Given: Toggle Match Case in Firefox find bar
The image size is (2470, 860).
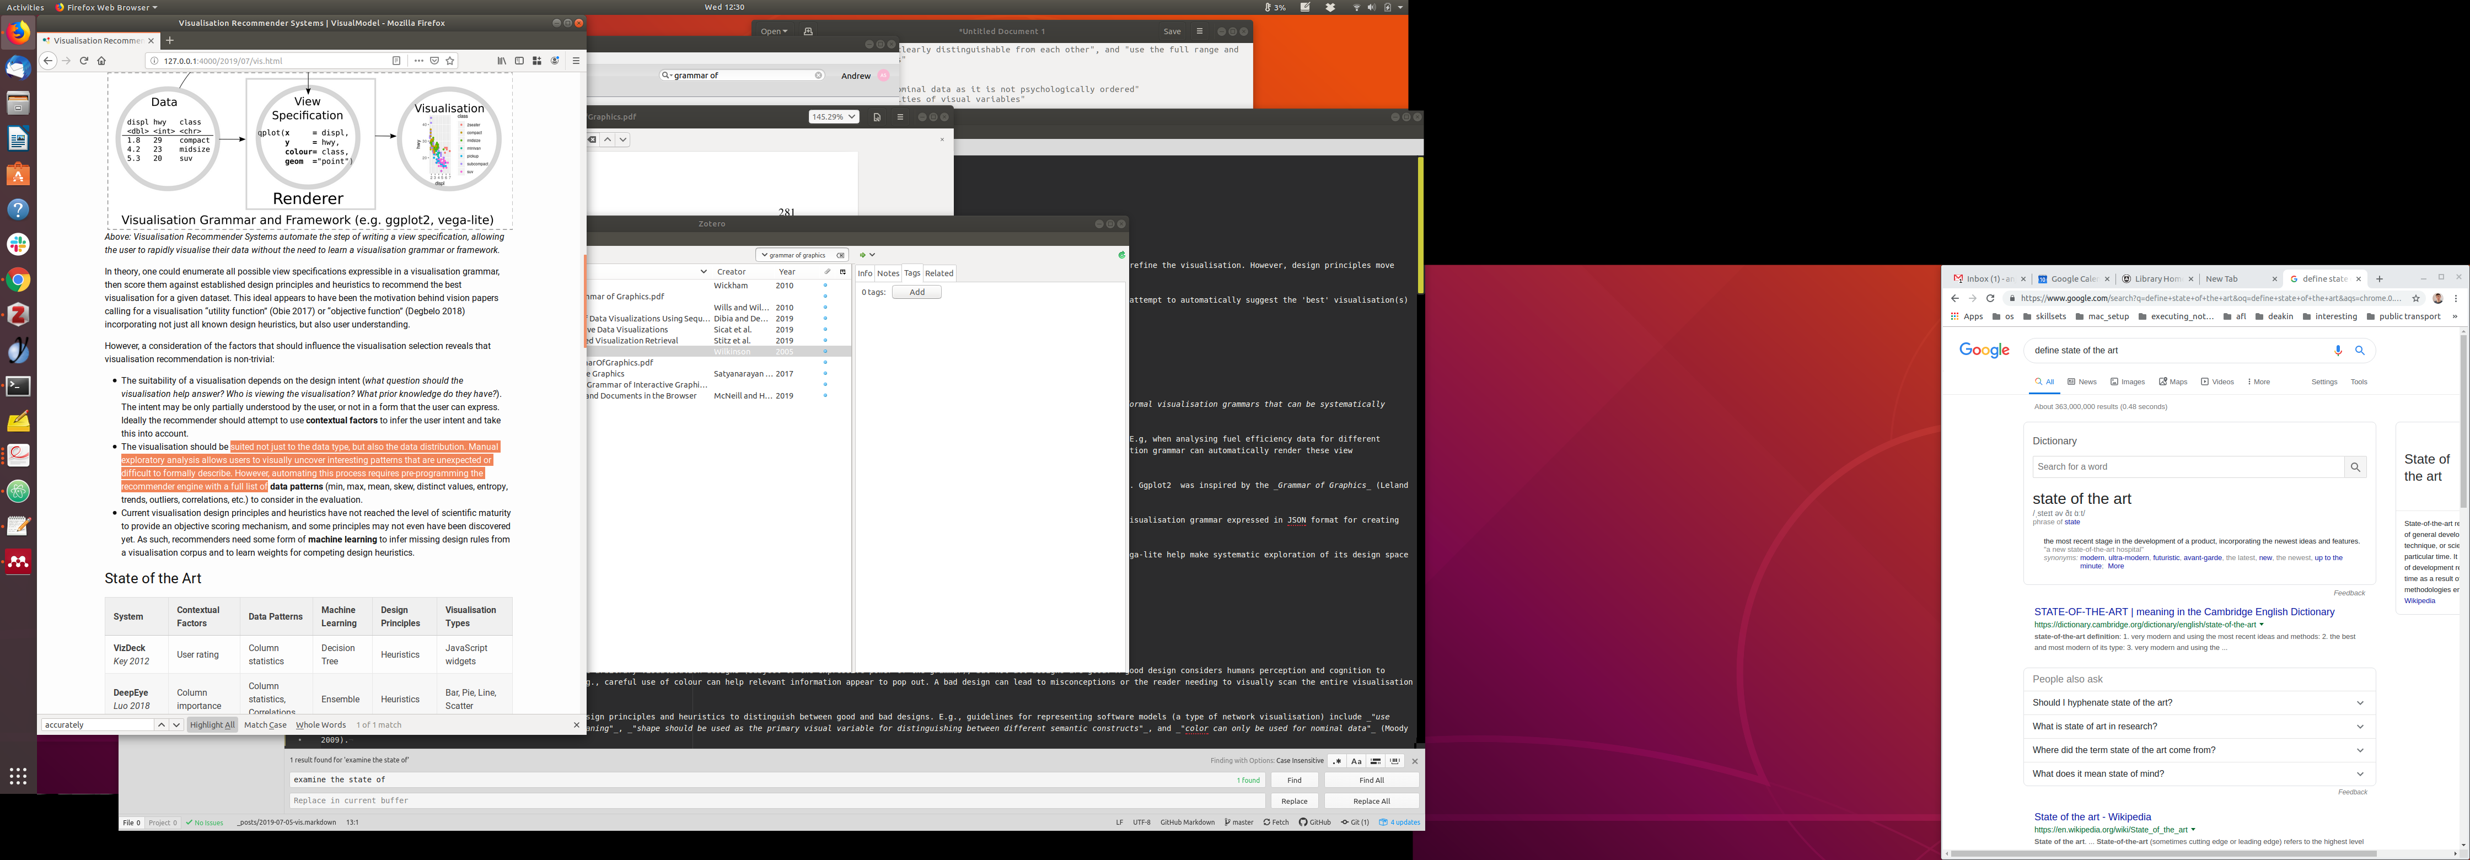Looking at the screenshot, I should 265,725.
